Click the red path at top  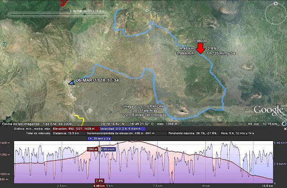[64, 3]
